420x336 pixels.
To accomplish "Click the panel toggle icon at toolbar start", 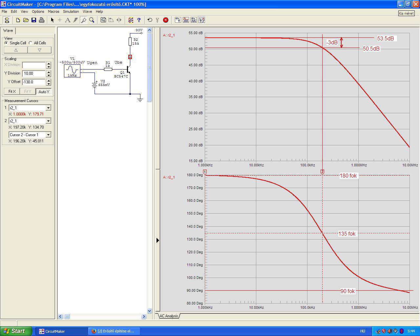I will pyautogui.click(x=7, y=20).
